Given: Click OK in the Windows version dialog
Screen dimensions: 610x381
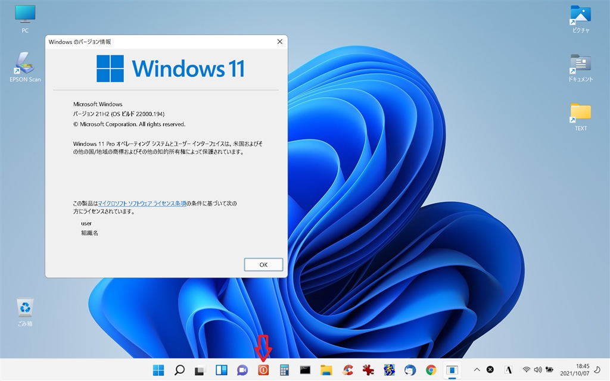Looking at the screenshot, I should 263,265.
